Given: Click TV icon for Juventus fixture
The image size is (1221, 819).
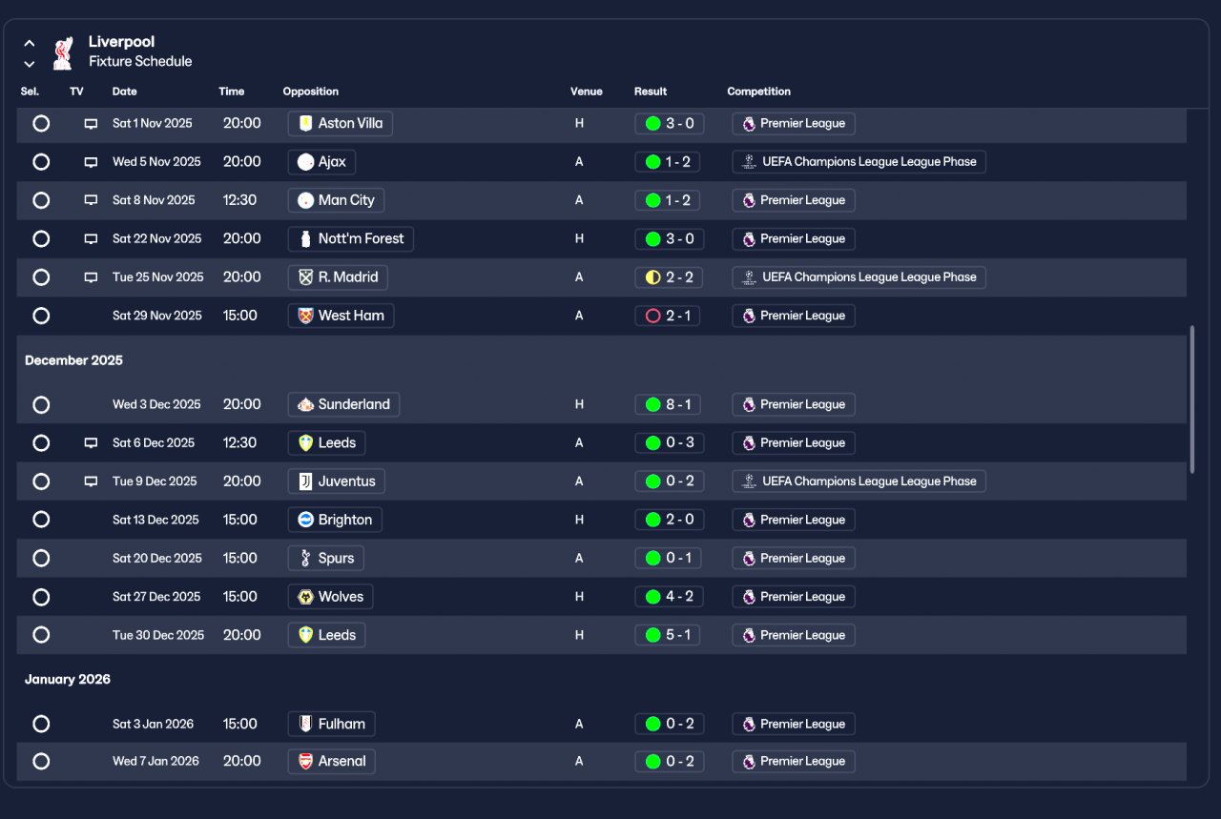Looking at the screenshot, I should [x=91, y=481].
